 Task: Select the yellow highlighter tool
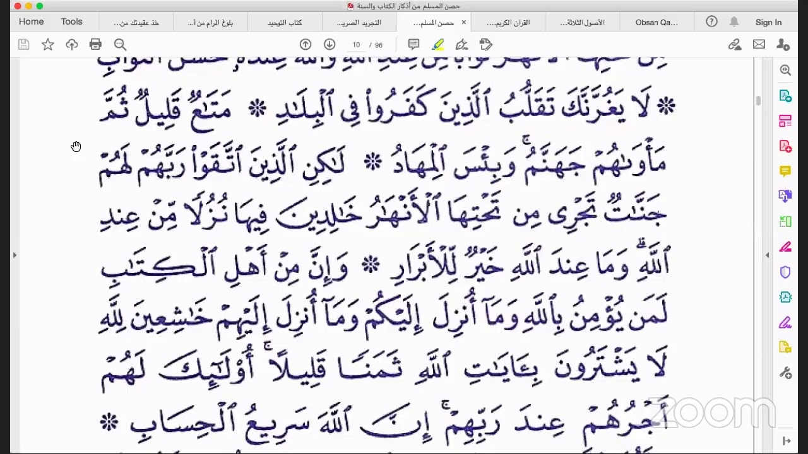pyautogui.click(x=437, y=44)
